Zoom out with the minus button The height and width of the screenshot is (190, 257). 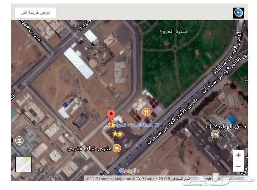238,166
